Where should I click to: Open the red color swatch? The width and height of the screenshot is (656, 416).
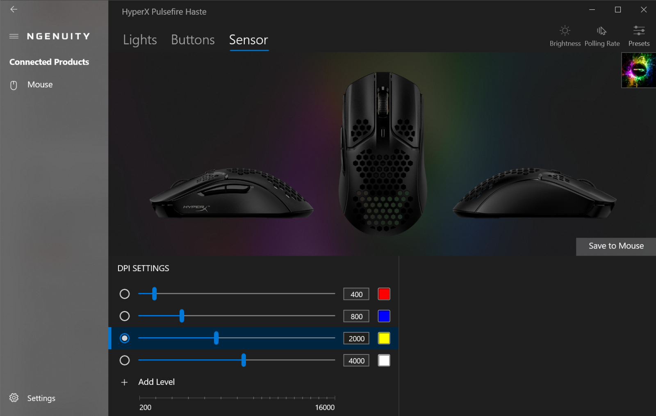(384, 294)
